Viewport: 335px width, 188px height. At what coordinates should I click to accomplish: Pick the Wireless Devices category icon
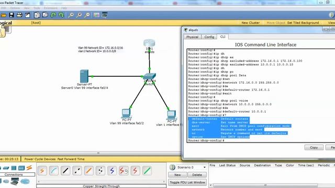point(21,168)
